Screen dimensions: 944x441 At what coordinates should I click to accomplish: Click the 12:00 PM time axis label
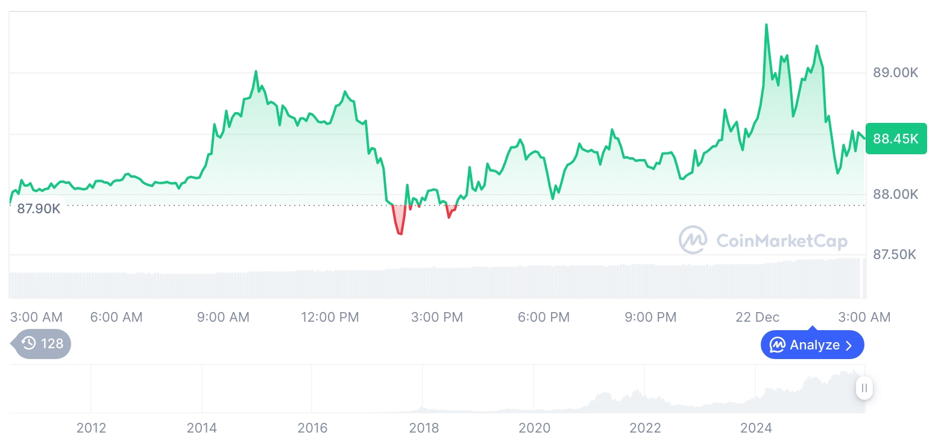click(330, 317)
